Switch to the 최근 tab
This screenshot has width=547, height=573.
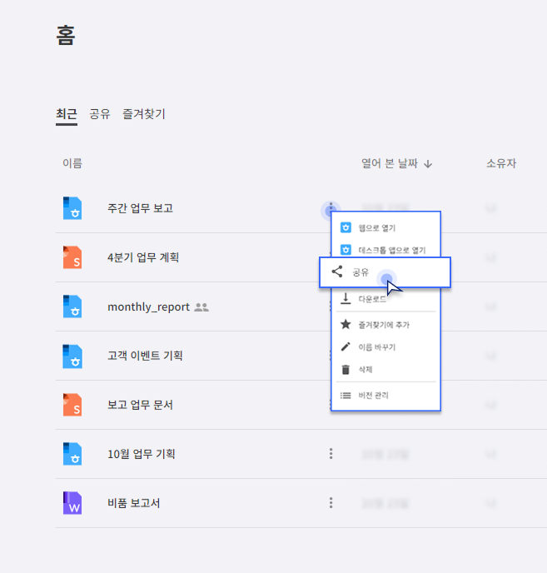(x=67, y=114)
